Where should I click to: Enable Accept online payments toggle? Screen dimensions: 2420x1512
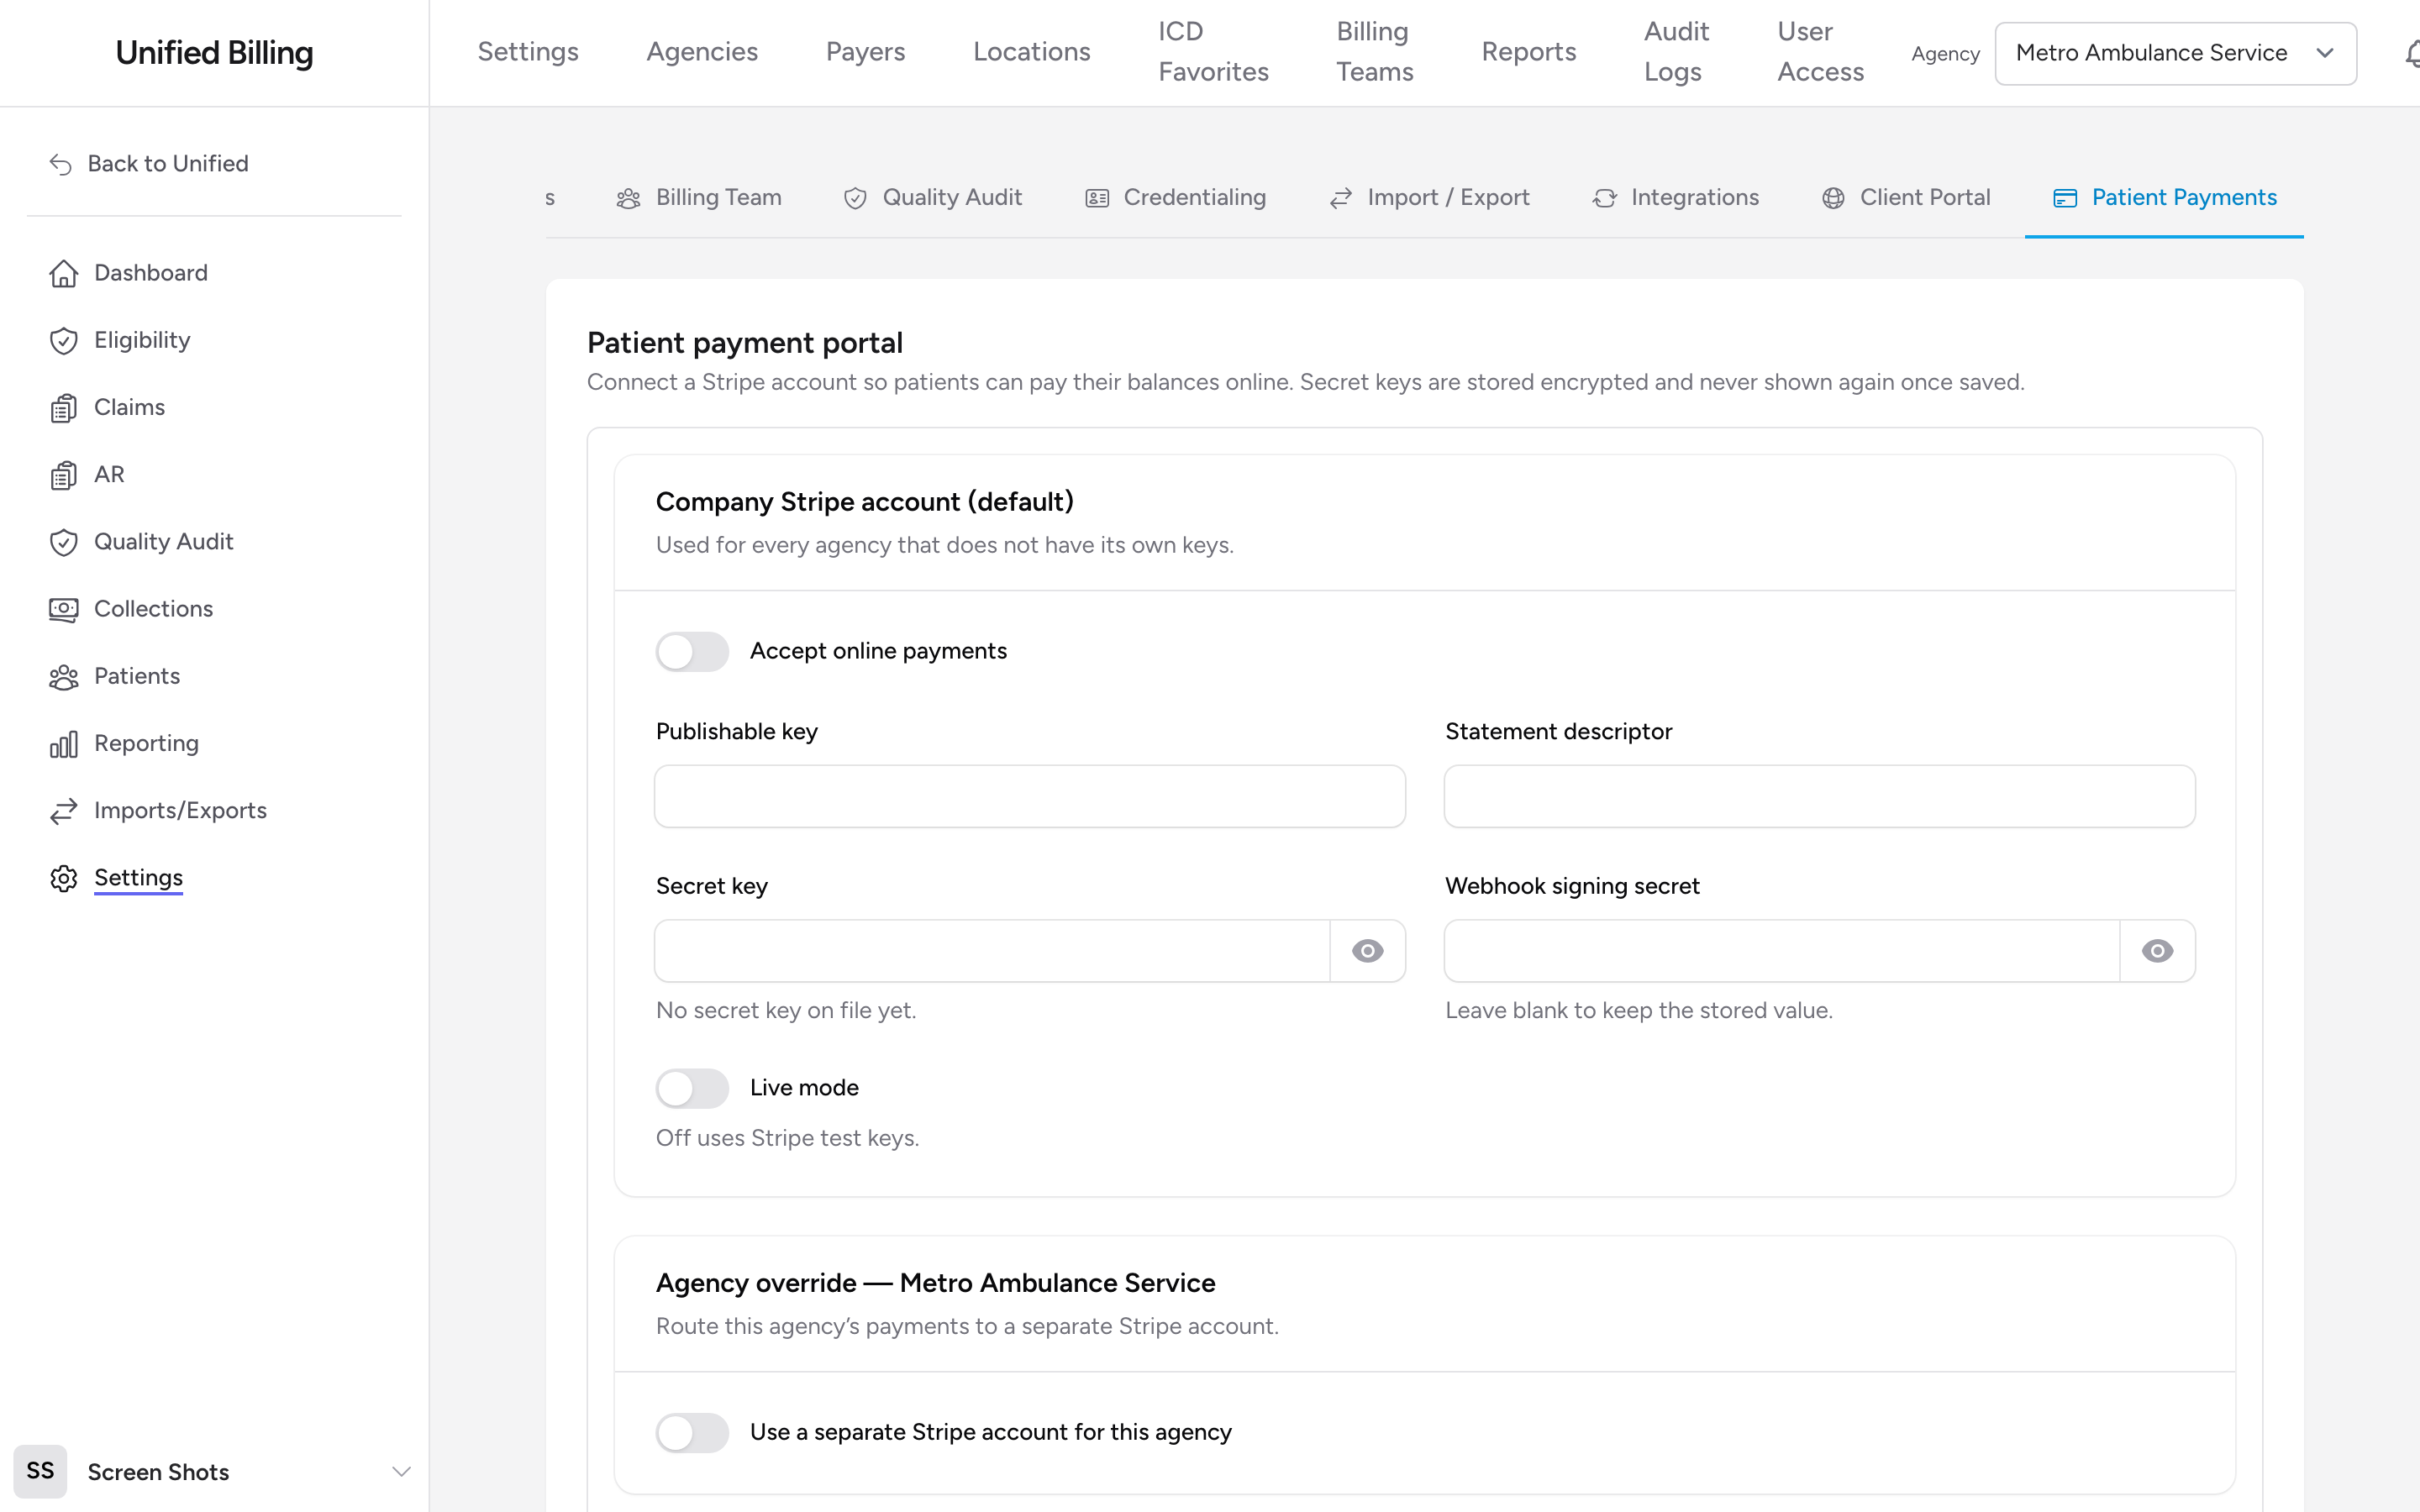click(692, 651)
